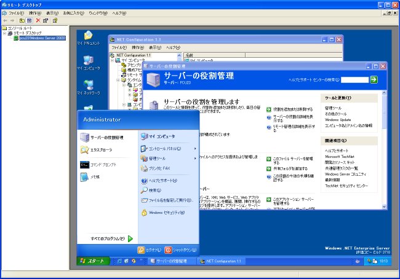Collapse マイ コンピュータ node in .NET Configuration tree
The image size is (400, 279).
pos(113,60)
